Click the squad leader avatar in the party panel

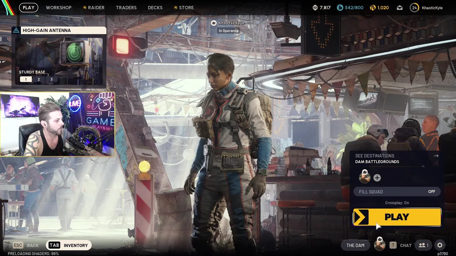point(364,177)
